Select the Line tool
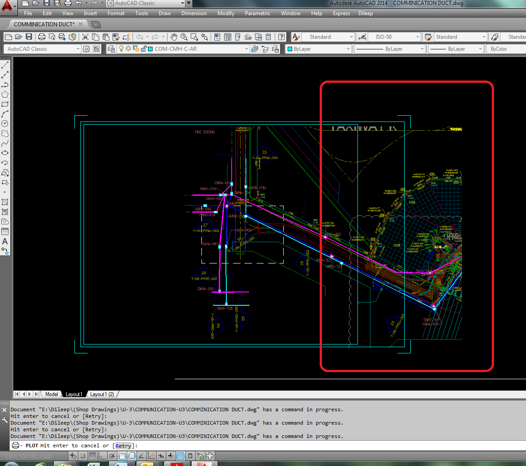Viewport: 526px width, 466px height. 5,65
